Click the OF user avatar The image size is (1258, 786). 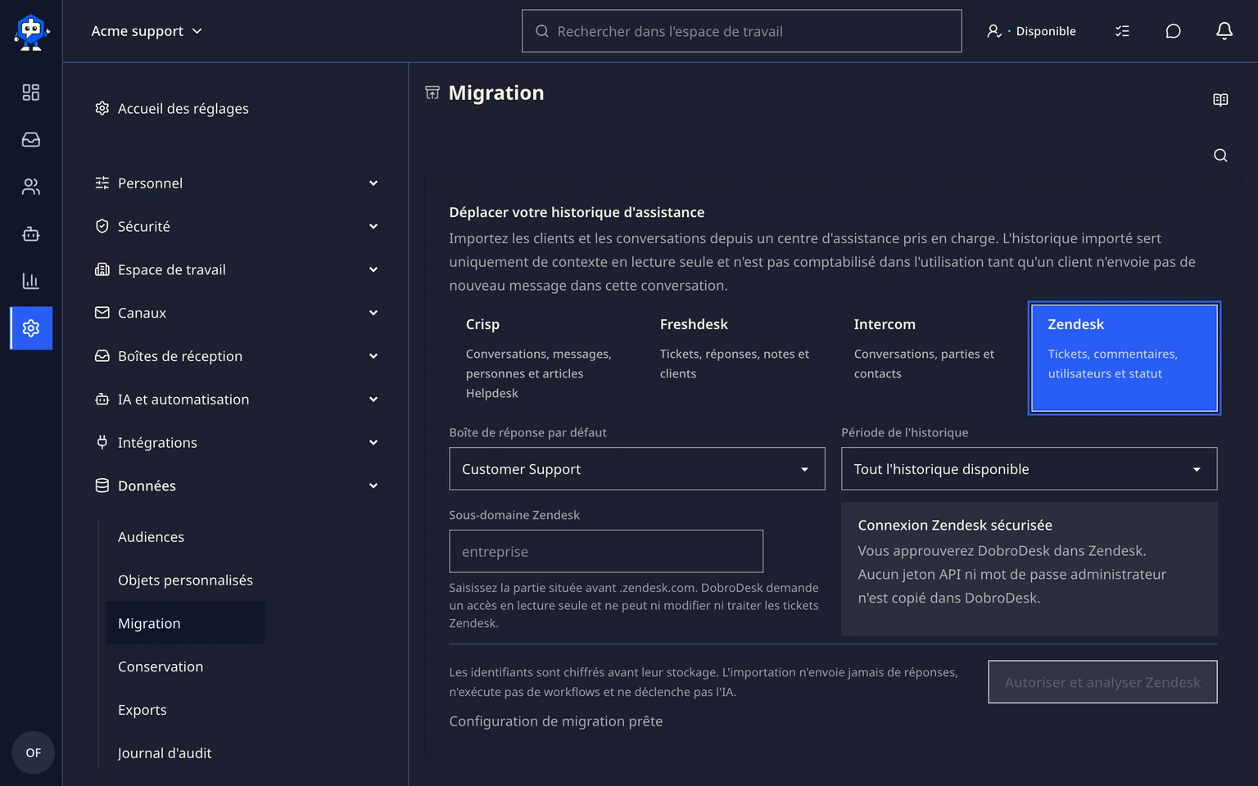click(x=34, y=752)
